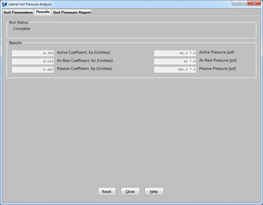
Task: Open Help using the Help button
Action: click(154, 191)
